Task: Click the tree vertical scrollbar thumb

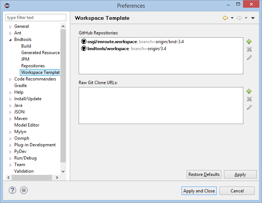Action: (x=63, y=96)
